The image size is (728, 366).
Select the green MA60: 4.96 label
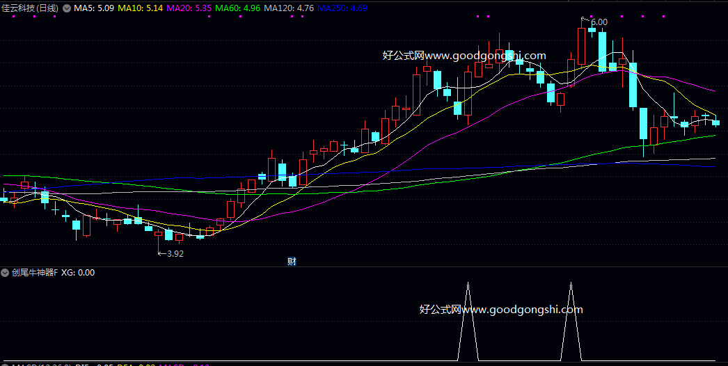click(239, 8)
